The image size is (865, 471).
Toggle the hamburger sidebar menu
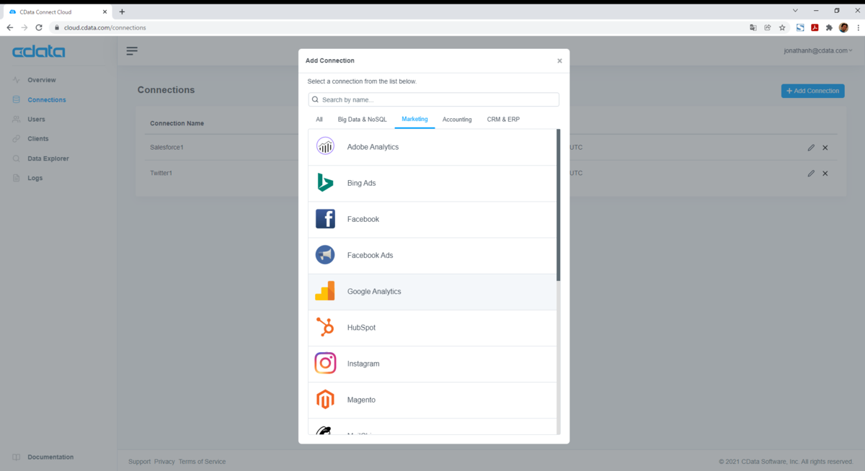click(x=132, y=50)
